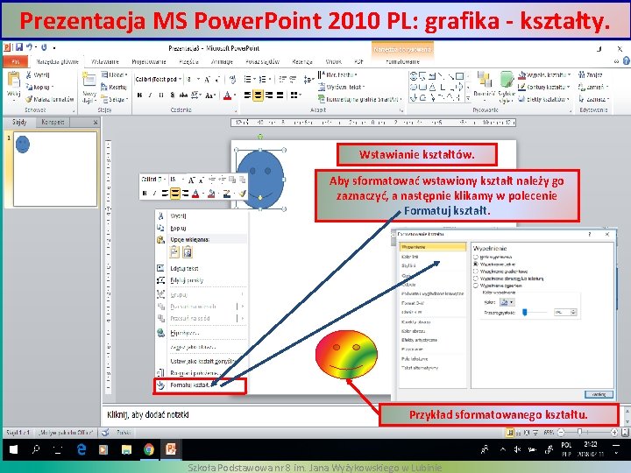Toggle align left in ribbon paragraph group
This screenshot has height=473, width=631.
(x=247, y=95)
